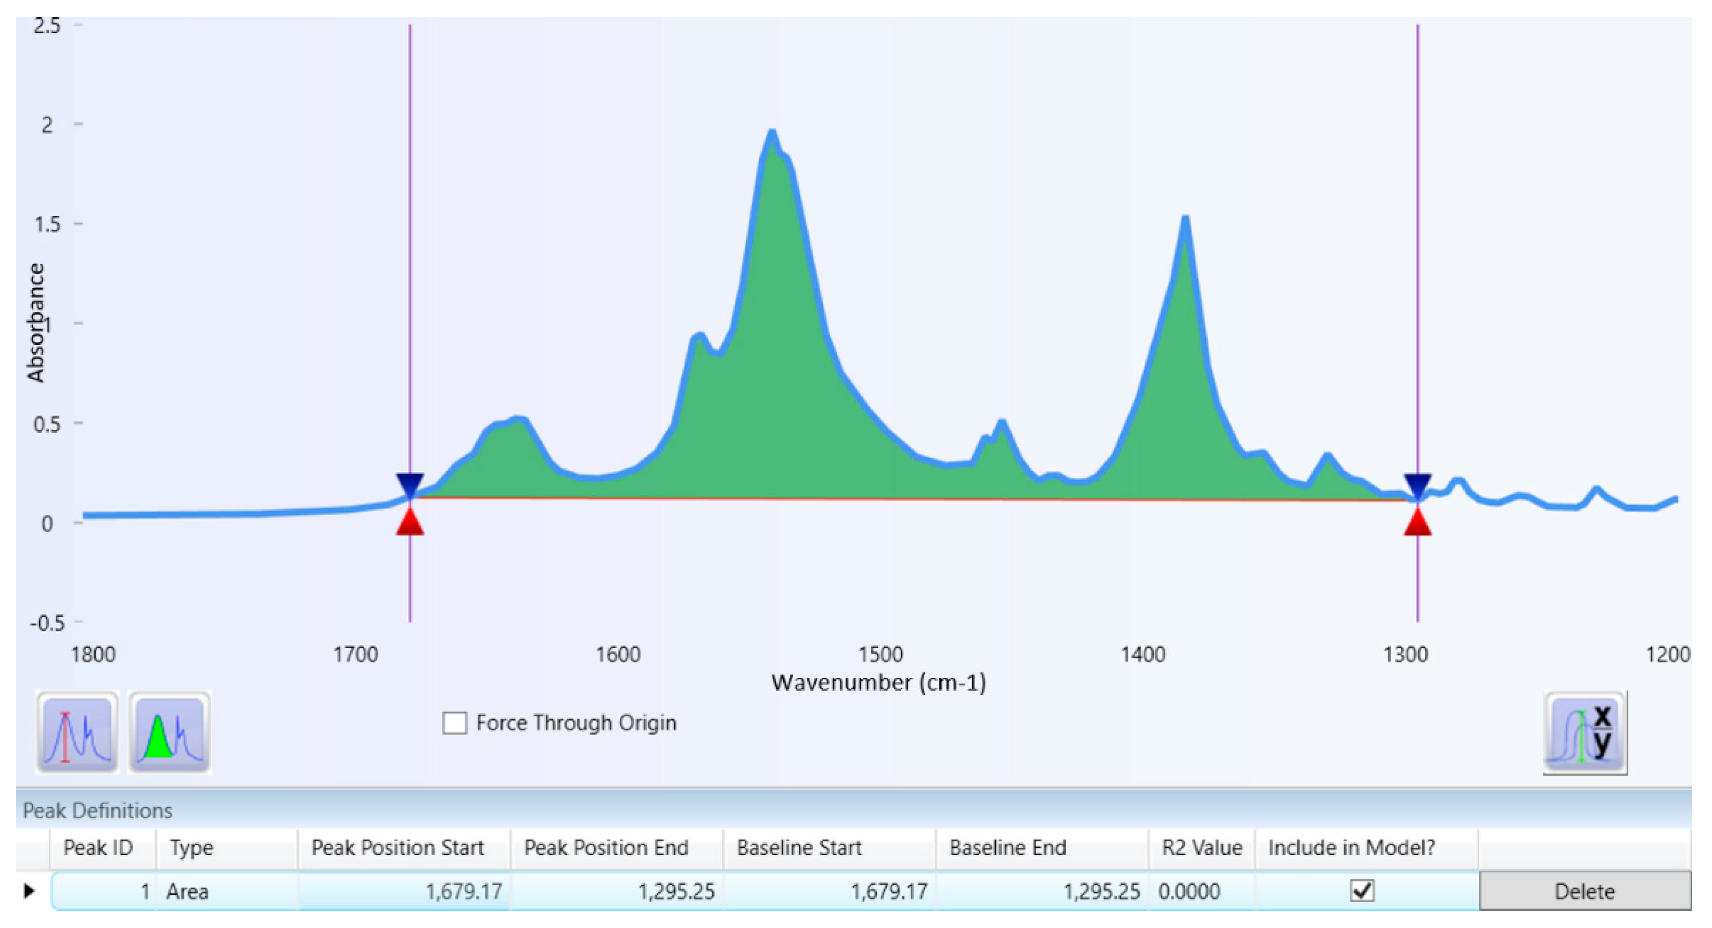1712x928 pixels.
Task: Click the right red baseline end marker
Action: tap(1417, 522)
